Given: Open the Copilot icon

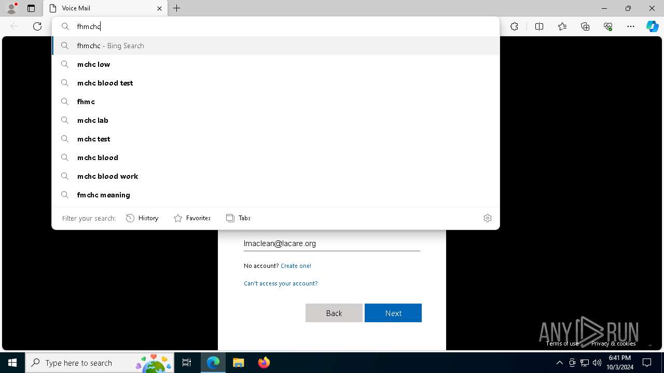Looking at the screenshot, I should (x=652, y=26).
